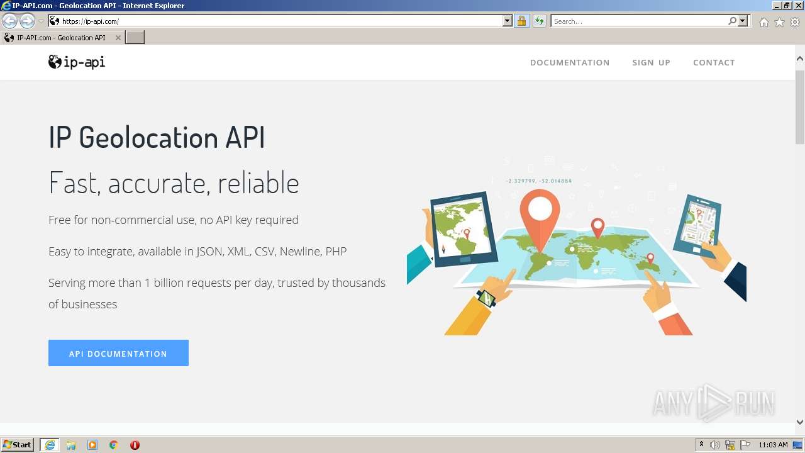Open the Windows Start menu
Viewport: 805px width, 453px height.
18,445
